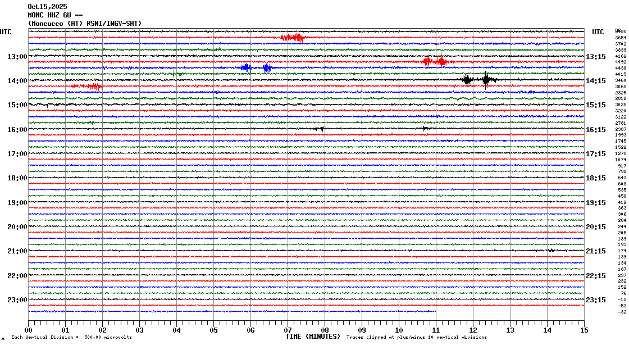Click the 03 minute tick label

point(140,330)
